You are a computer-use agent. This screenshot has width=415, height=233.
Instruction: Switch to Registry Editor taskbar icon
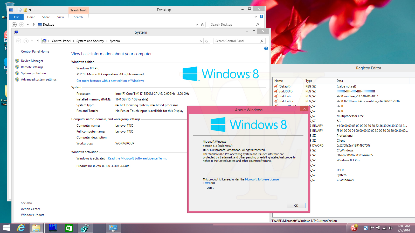[85, 228]
